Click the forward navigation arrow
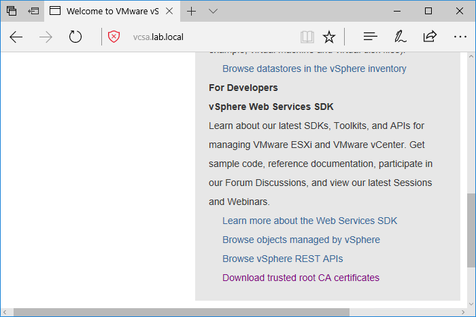The width and height of the screenshot is (476, 317). 46,37
